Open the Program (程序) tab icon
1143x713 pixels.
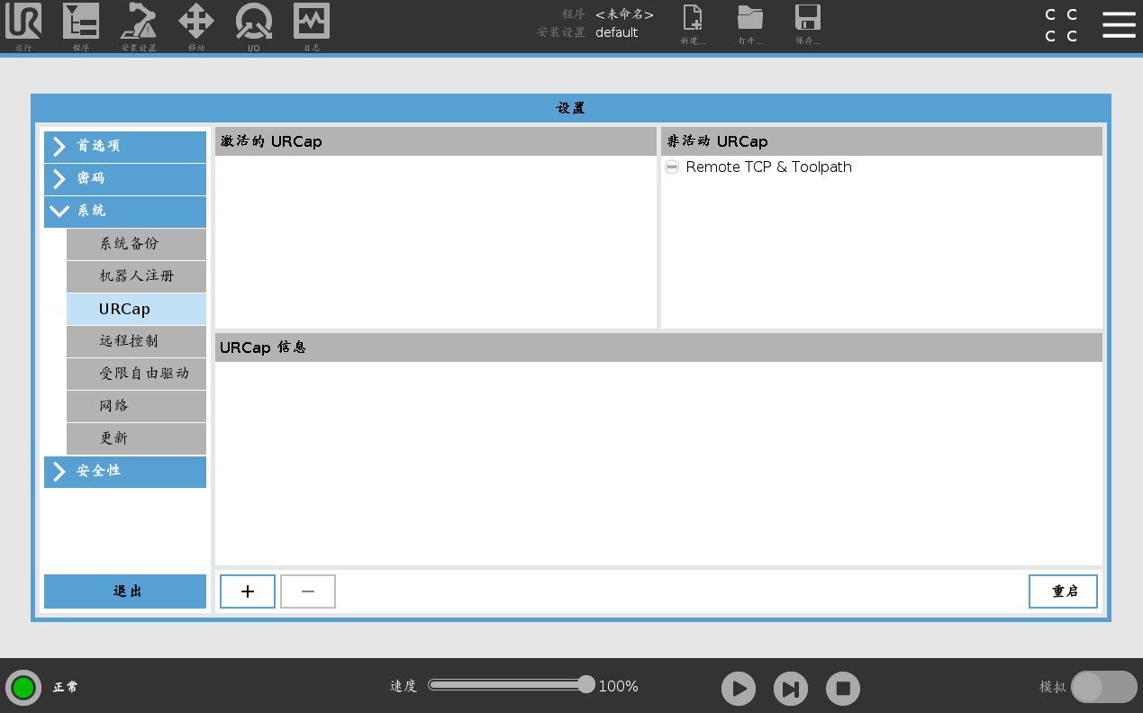pos(81,26)
